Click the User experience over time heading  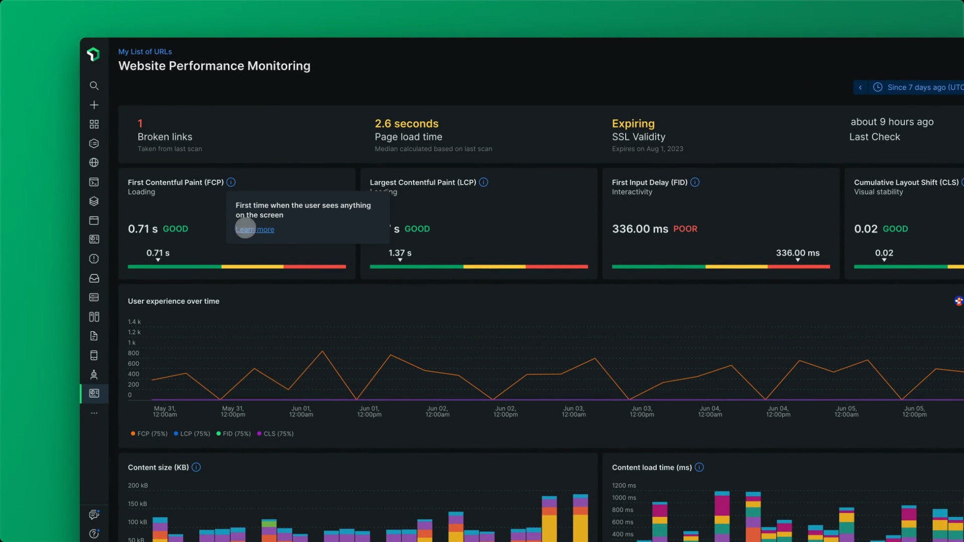[174, 301]
